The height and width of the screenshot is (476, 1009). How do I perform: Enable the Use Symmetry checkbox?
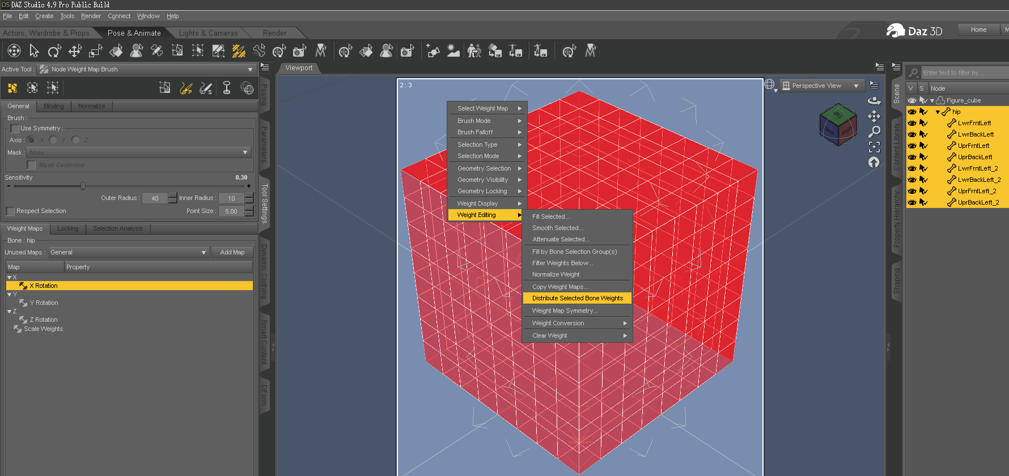tap(15, 129)
